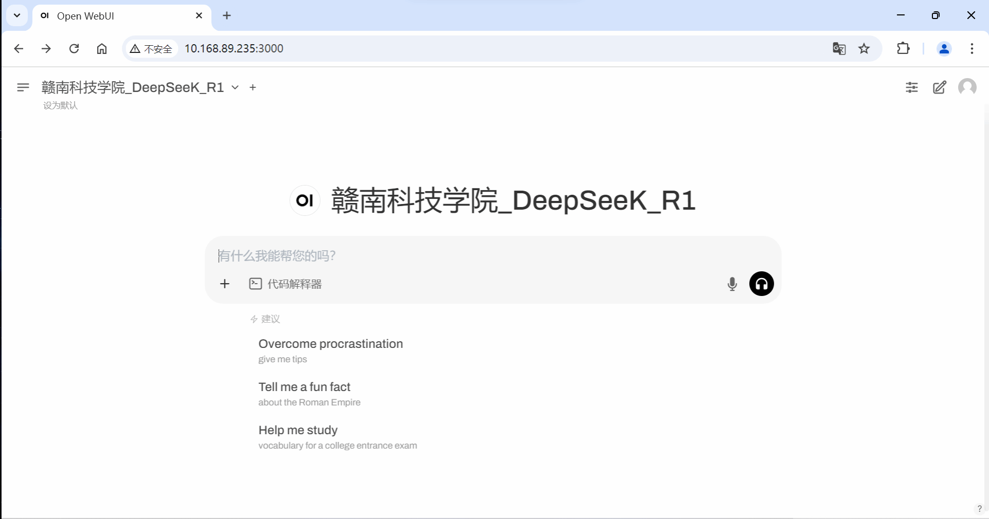Click the plus attachment icon in input box
This screenshot has width=989, height=519.
pos(225,284)
